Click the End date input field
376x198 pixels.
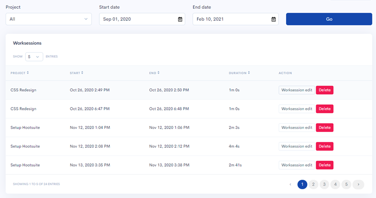236,19
